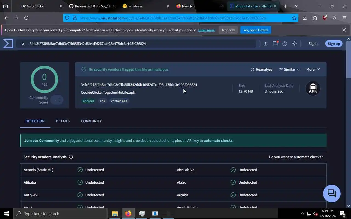Open a new browser tab
351x219 pixels.
285,6
